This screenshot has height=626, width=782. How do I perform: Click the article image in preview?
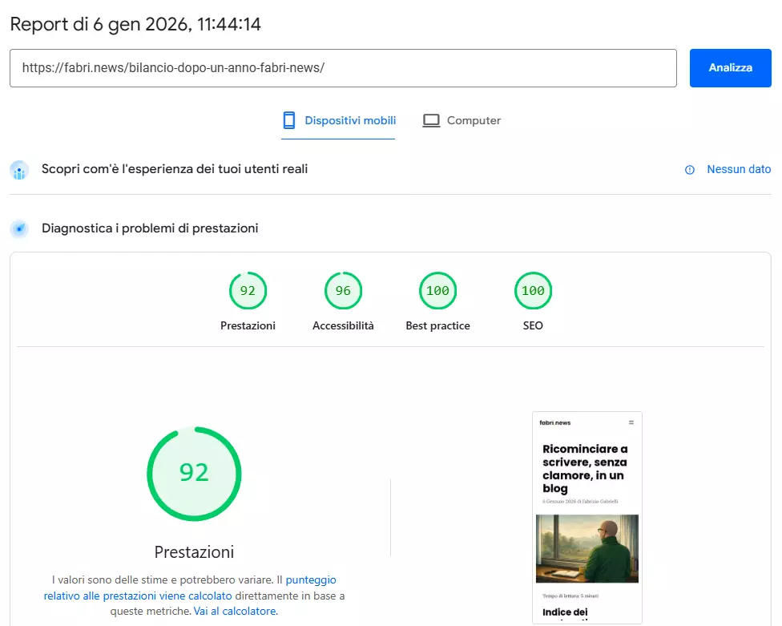click(x=587, y=549)
